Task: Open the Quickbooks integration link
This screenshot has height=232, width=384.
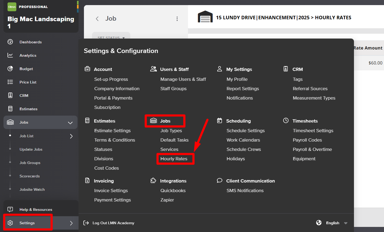Action: 173,191
